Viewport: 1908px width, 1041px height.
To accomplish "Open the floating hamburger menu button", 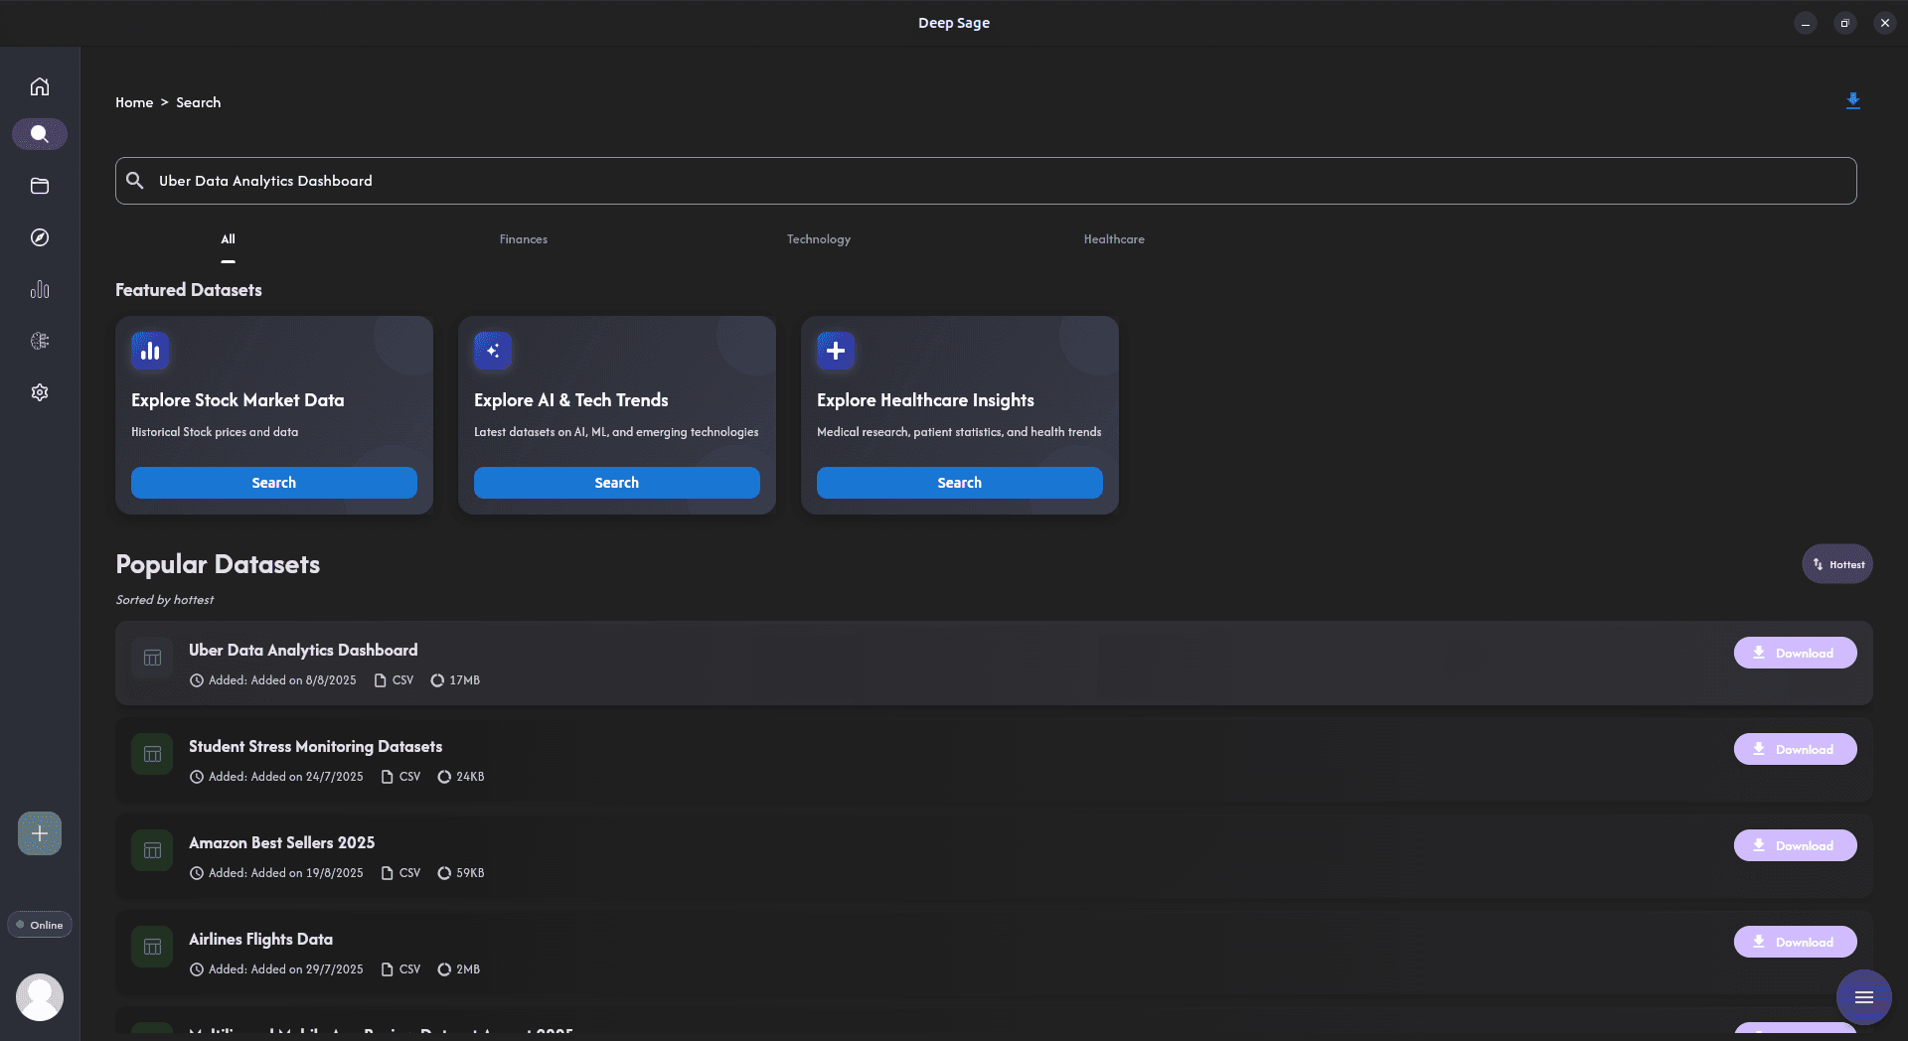I will (1863, 997).
